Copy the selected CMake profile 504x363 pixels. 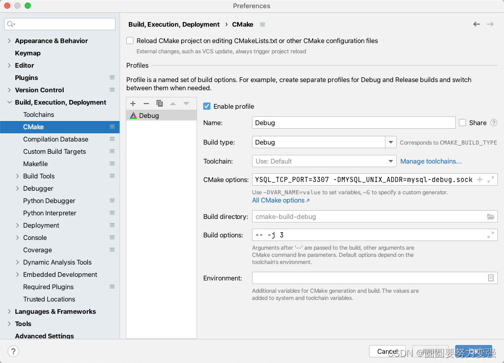click(160, 104)
